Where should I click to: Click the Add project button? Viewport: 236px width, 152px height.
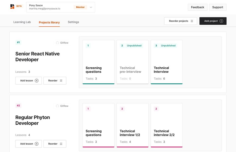point(213,21)
